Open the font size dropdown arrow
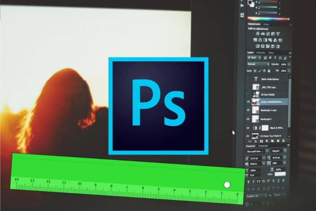Screen dimensions: 316x211 tap(264, 158)
